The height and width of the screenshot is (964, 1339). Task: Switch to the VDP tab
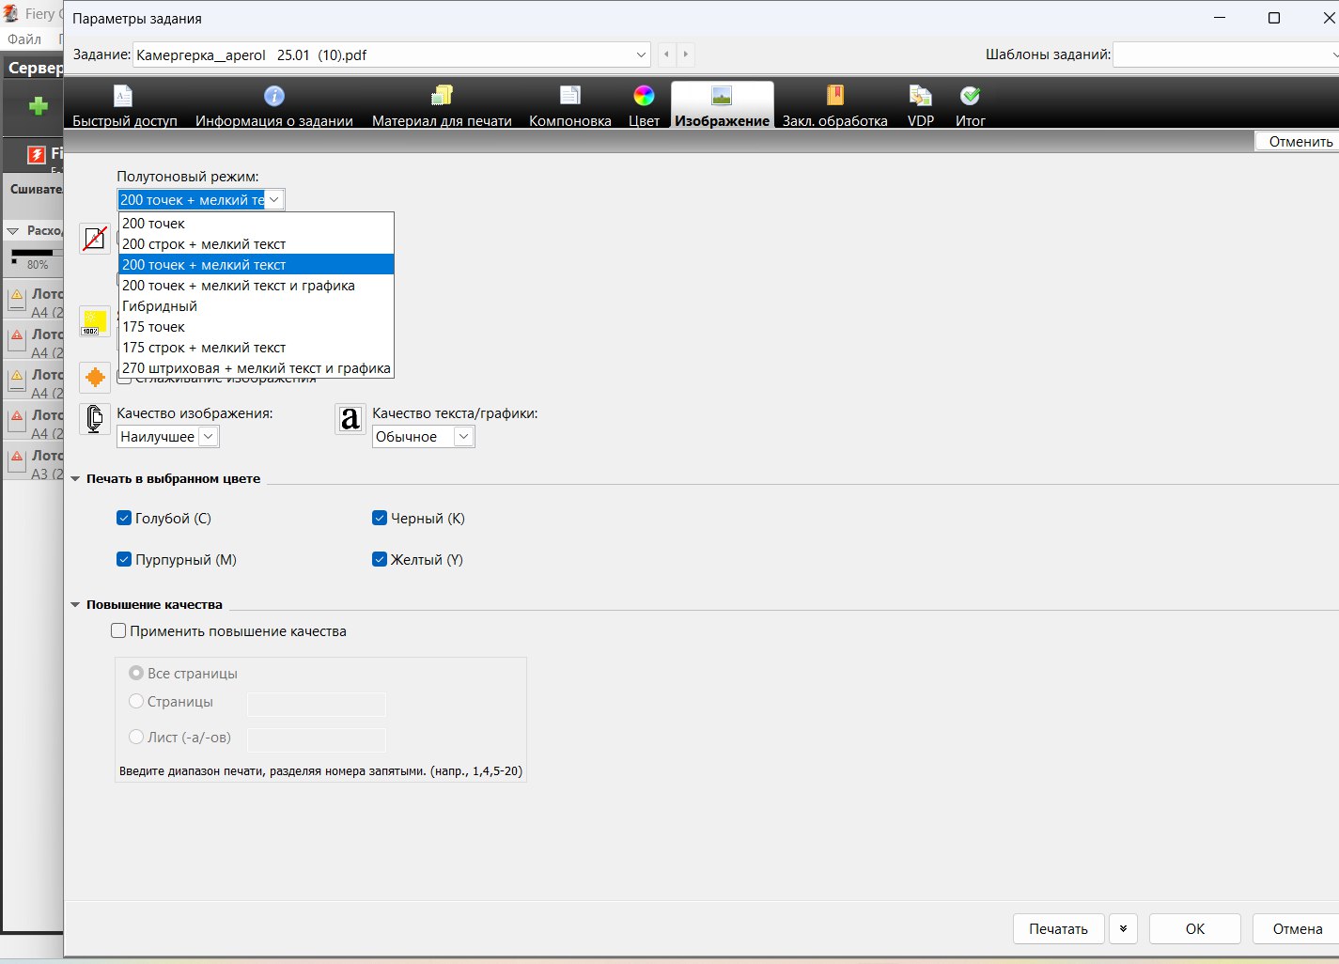pyautogui.click(x=921, y=105)
